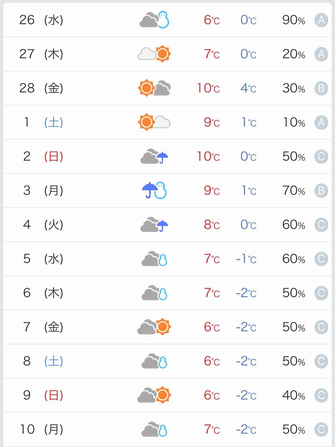Tap the sun-then-clouds icon for the 28th
The height and width of the screenshot is (447, 335).
154,88
